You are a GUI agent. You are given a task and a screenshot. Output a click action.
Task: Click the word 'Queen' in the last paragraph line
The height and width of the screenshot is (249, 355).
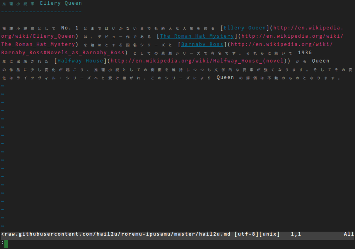[x=225, y=77]
